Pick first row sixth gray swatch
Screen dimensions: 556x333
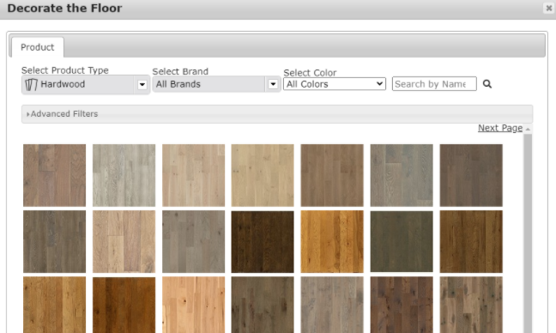click(x=402, y=175)
